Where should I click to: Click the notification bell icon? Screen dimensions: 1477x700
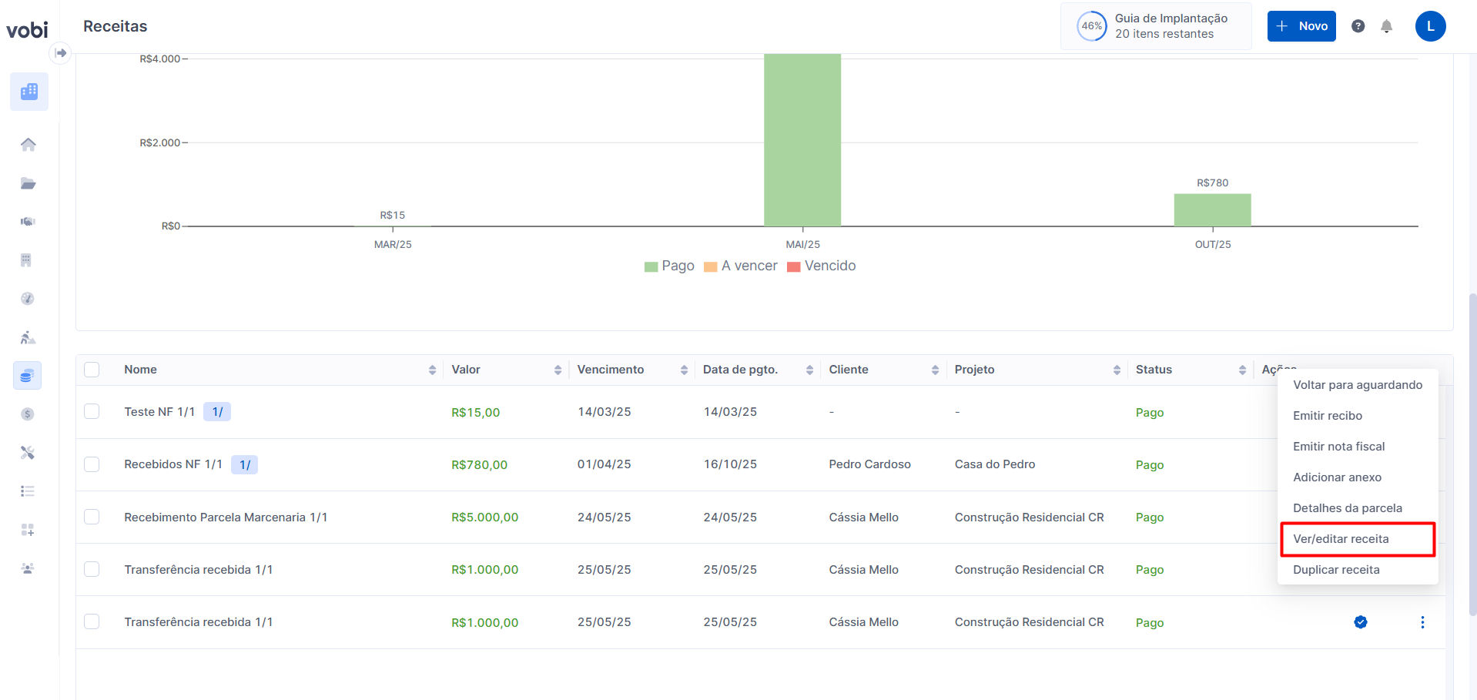pyautogui.click(x=1386, y=26)
